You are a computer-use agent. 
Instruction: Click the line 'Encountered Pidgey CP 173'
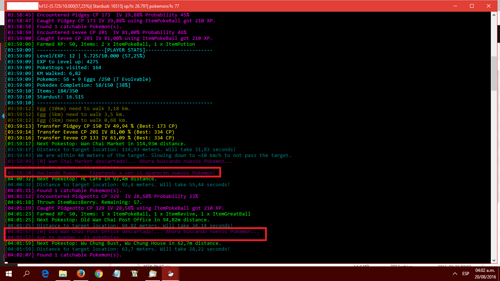pyautogui.click(x=97, y=15)
